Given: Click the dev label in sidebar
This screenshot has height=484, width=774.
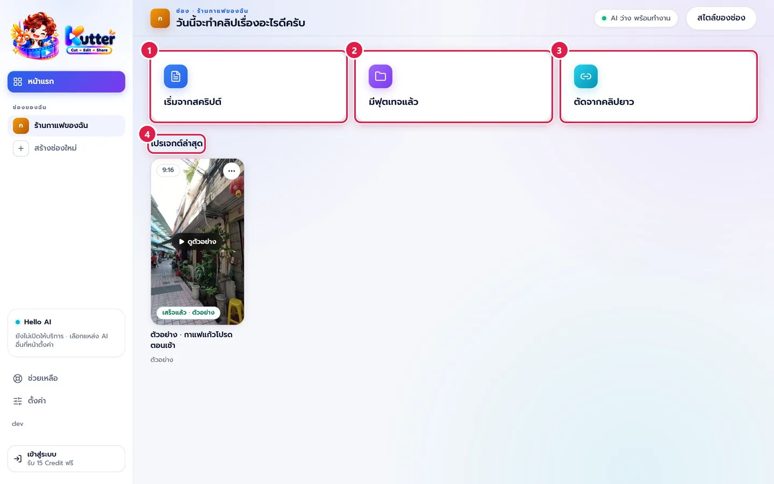Looking at the screenshot, I should click(x=18, y=424).
